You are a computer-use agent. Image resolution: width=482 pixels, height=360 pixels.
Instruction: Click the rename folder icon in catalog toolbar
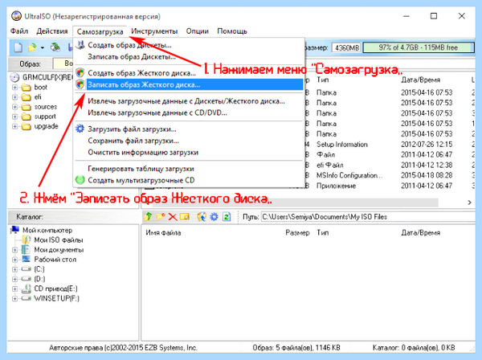click(185, 217)
